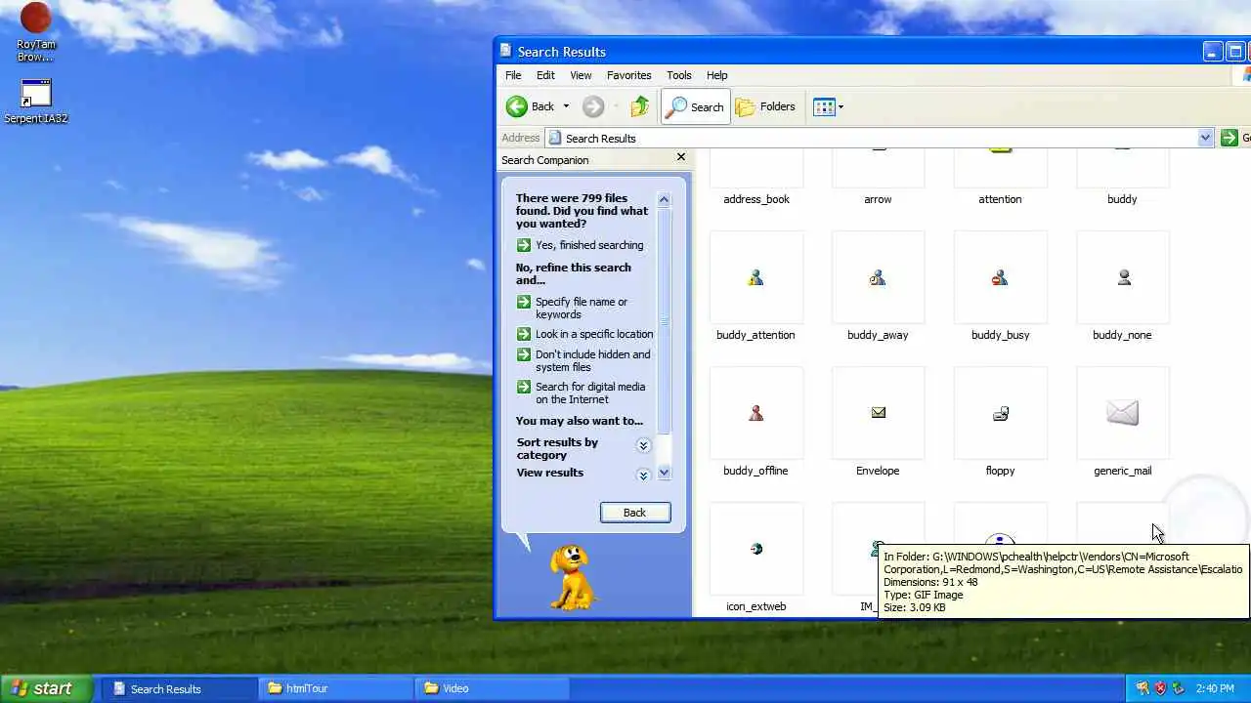Select Look in a specific location
This screenshot has width=1251, height=703.
(x=584, y=334)
